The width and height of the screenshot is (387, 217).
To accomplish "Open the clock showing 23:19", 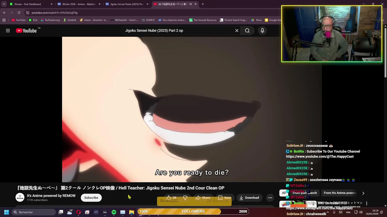I will tap(372, 212).
